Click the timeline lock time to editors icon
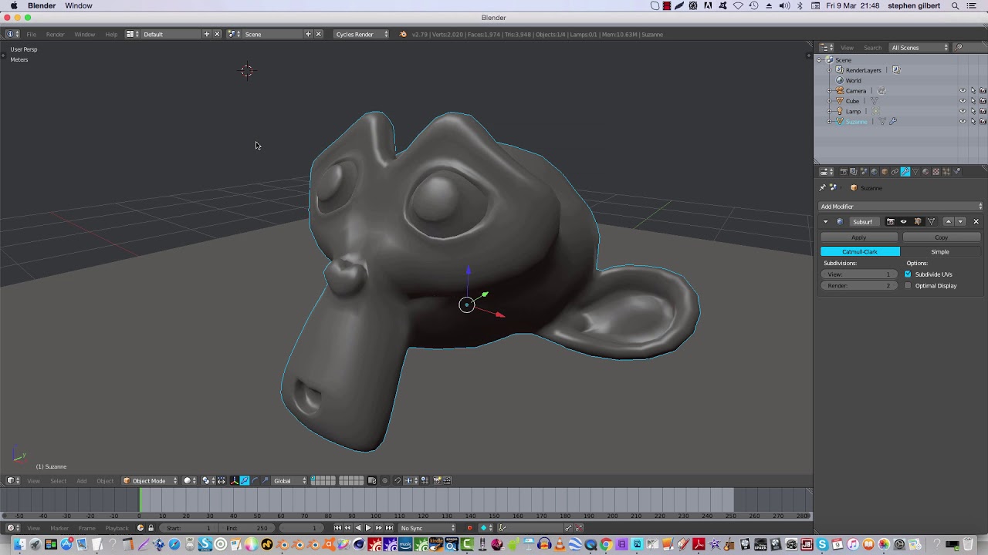 click(151, 528)
